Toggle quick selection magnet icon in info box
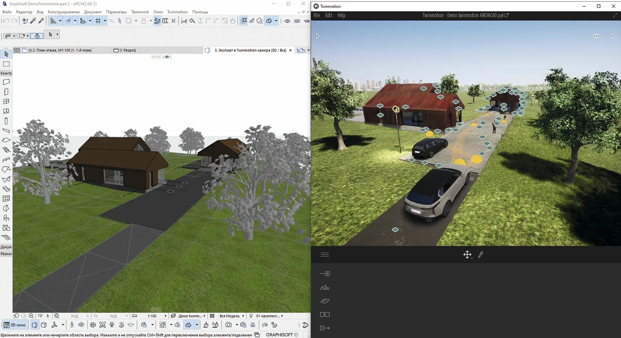 (37, 36)
